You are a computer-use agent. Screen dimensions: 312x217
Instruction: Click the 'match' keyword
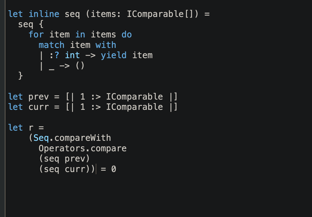(52, 45)
